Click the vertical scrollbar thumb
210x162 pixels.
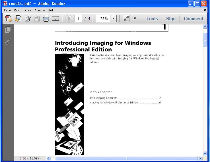pyautogui.click(x=205, y=40)
